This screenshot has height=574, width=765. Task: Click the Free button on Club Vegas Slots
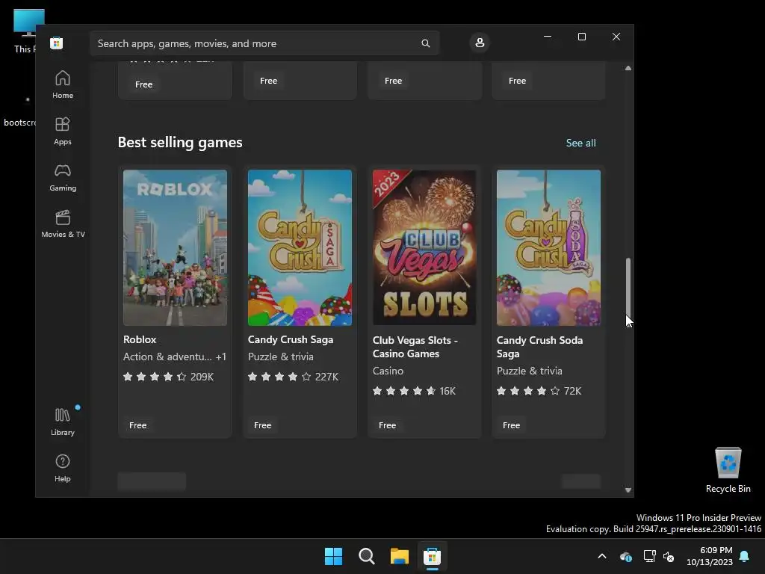[x=388, y=425]
